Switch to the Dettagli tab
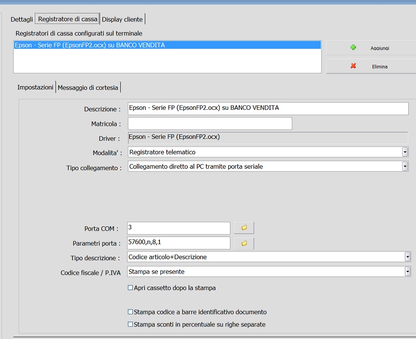The height and width of the screenshot is (339, 416). coord(22,19)
